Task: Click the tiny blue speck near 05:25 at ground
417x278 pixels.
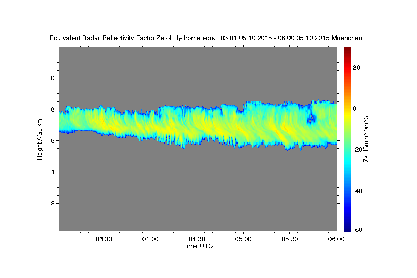Action: (281, 227)
